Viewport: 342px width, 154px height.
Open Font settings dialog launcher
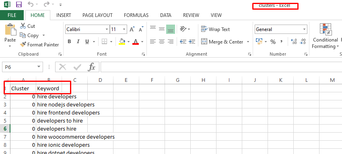(x=143, y=54)
